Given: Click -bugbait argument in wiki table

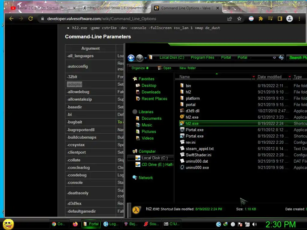Looking at the screenshot, I should 75,122.
